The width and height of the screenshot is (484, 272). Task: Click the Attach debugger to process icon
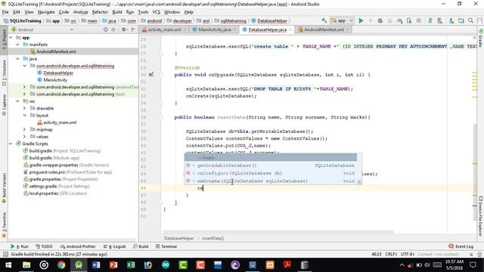pyautogui.click(x=409, y=20)
